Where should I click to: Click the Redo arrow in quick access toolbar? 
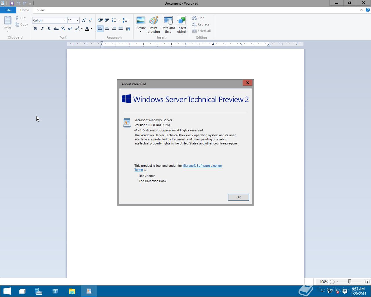point(24,3)
